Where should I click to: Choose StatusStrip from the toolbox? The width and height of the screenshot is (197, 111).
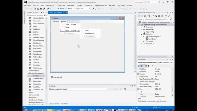[37, 84]
